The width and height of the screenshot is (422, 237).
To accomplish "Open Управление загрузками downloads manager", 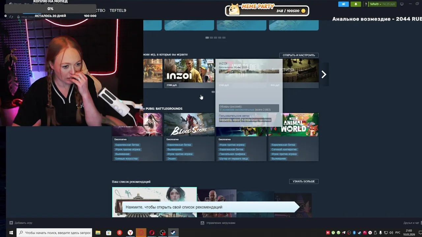I will pyautogui.click(x=218, y=223).
